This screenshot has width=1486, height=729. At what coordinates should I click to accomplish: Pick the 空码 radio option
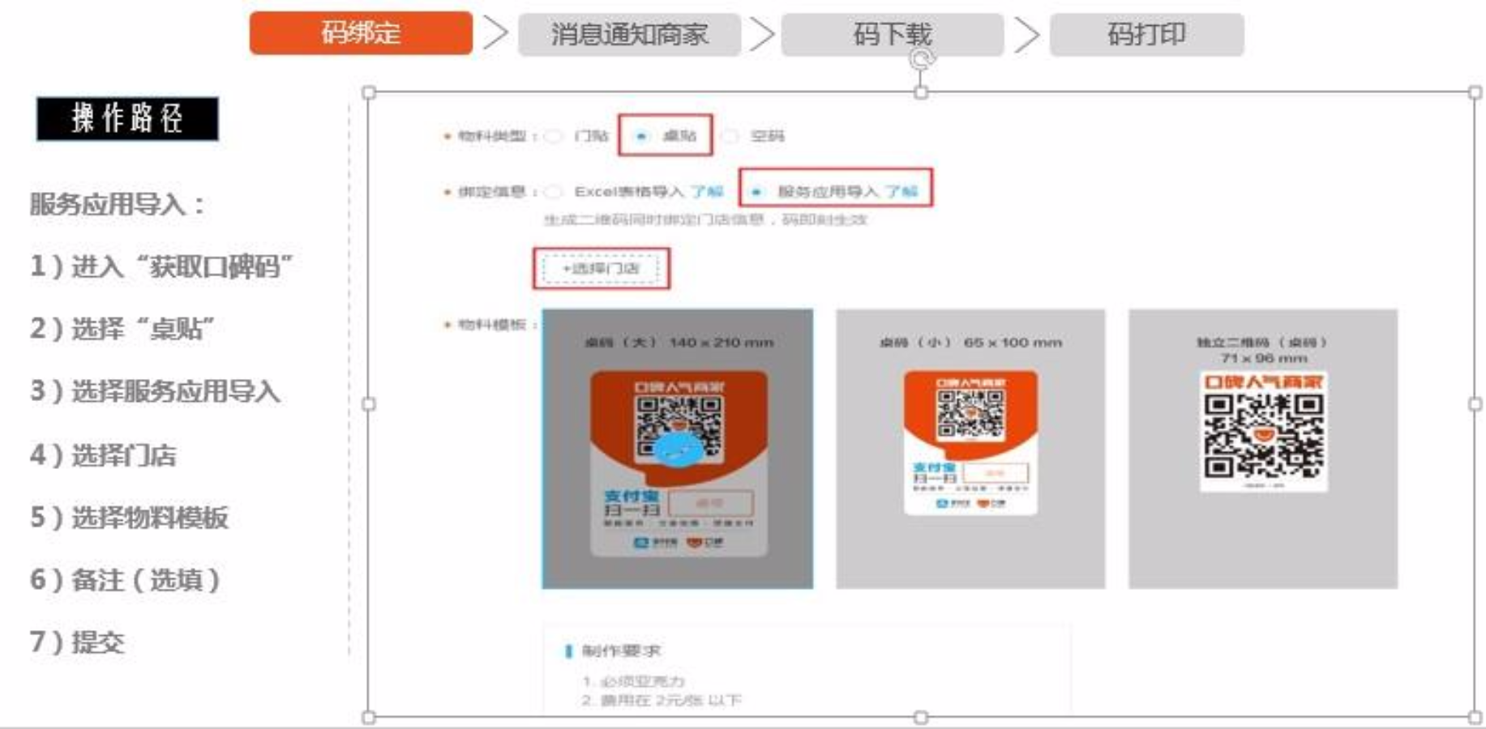pyautogui.click(x=730, y=136)
